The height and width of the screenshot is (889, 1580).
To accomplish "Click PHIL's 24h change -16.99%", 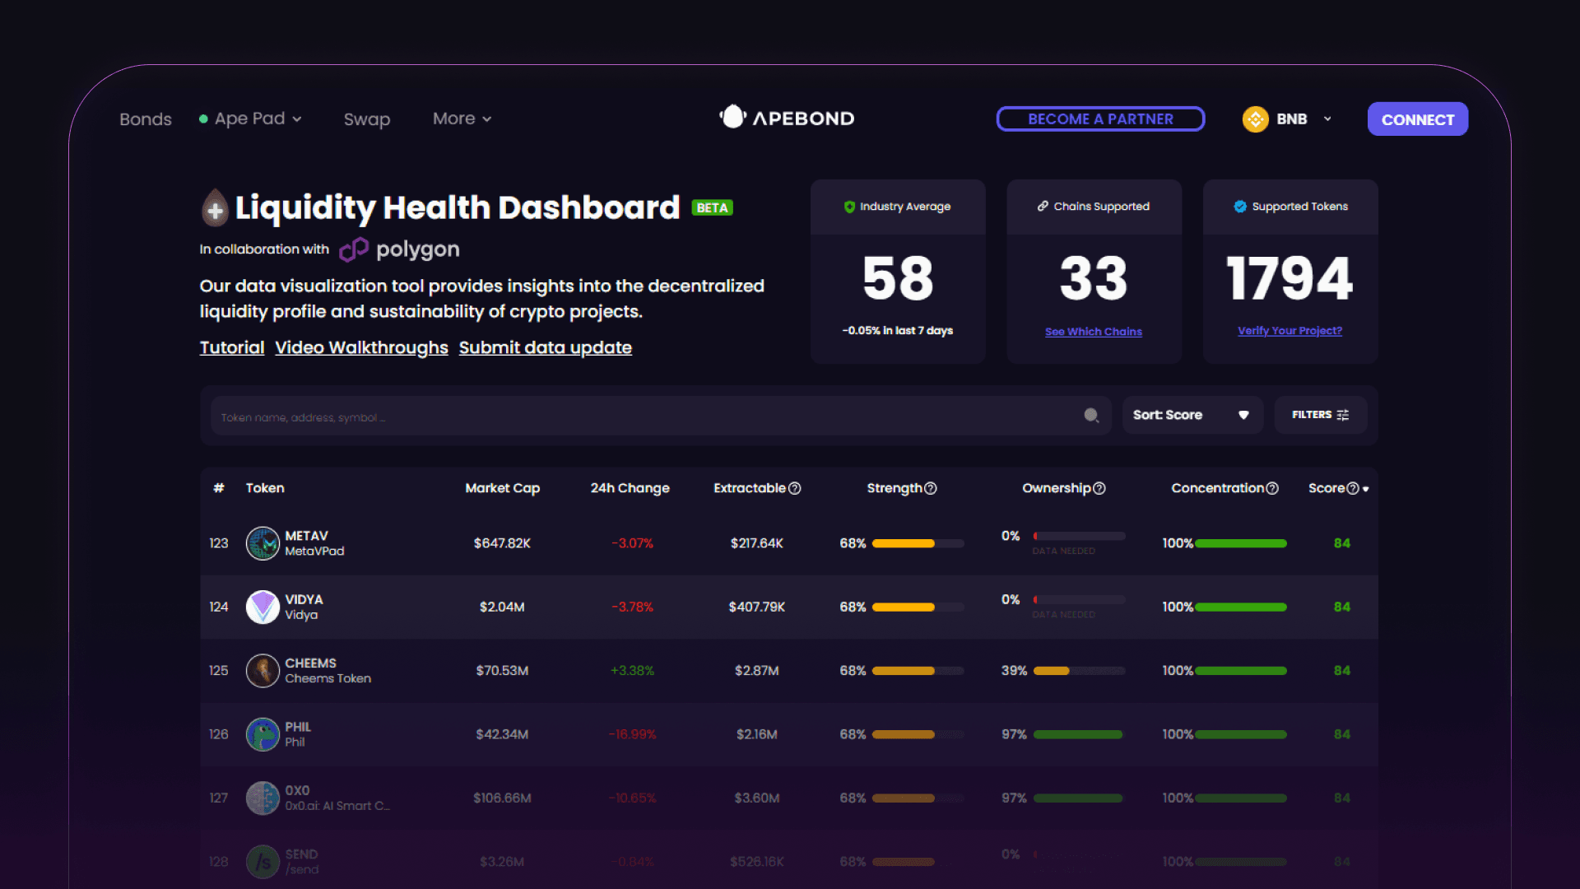I will point(632,734).
